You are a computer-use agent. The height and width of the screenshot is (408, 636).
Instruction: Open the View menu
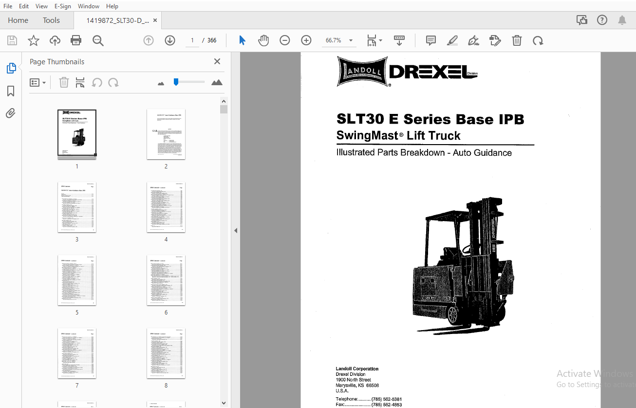click(42, 6)
